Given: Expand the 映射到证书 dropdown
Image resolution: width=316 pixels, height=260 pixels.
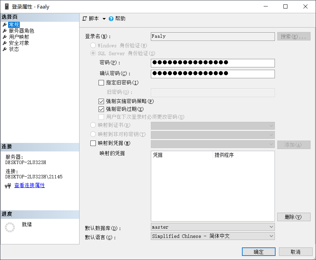Looking at the screenshot, I should (271, 126).
